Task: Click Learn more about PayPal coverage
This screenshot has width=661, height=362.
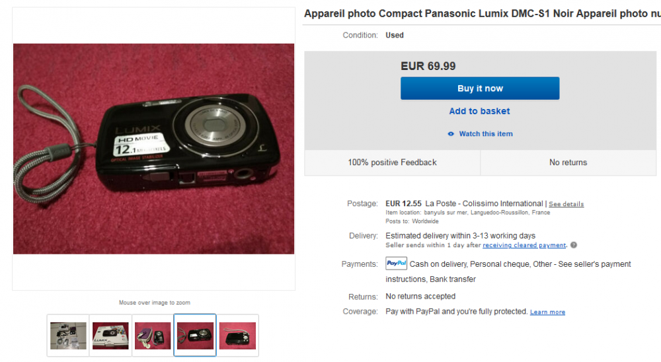Action: click(x=547, y=312)
